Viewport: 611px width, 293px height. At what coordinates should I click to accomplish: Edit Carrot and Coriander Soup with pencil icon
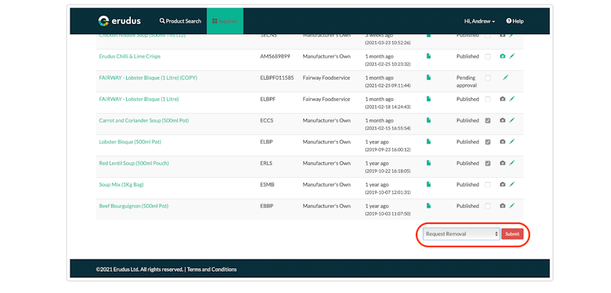(512, 120)
